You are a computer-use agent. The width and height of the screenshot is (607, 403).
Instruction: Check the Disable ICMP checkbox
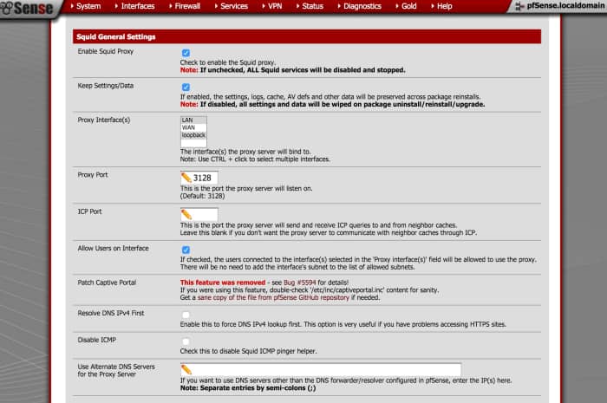[186, 341]
